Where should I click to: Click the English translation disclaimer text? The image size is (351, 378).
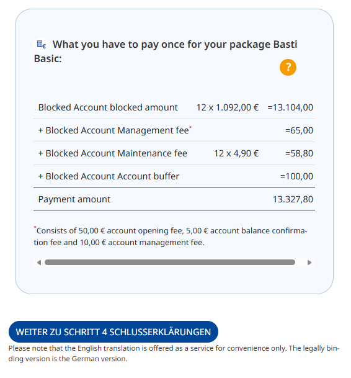coord(174,353)
